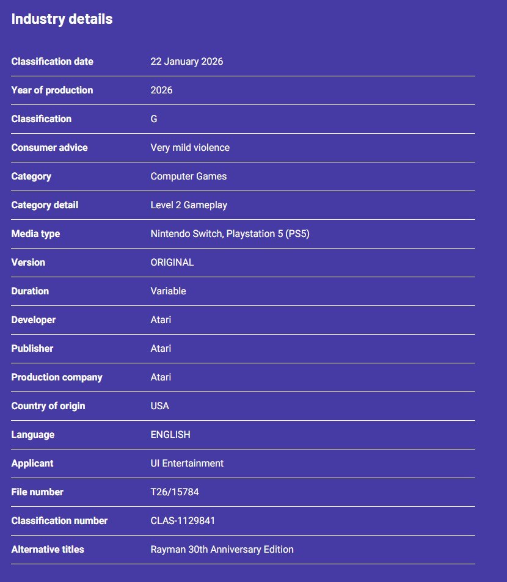507x582 pixels.
Task: Select the Variable duration value
Action: (168, 291)
